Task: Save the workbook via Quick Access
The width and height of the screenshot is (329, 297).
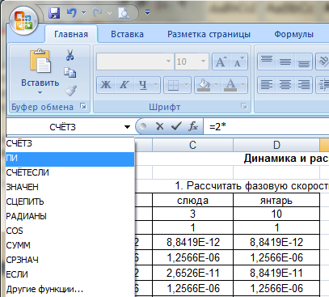Action: (x=54, y=13)
